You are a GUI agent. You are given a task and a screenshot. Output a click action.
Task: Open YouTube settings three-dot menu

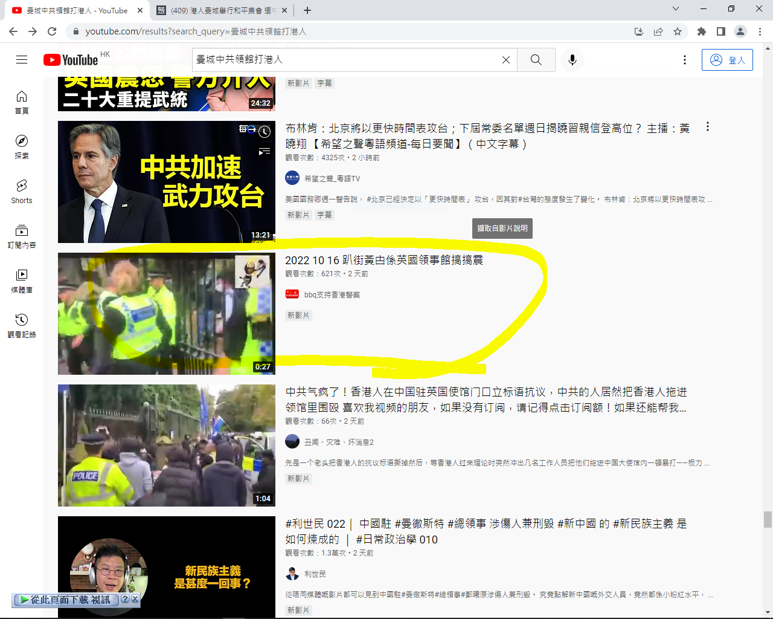pos(685,60)
